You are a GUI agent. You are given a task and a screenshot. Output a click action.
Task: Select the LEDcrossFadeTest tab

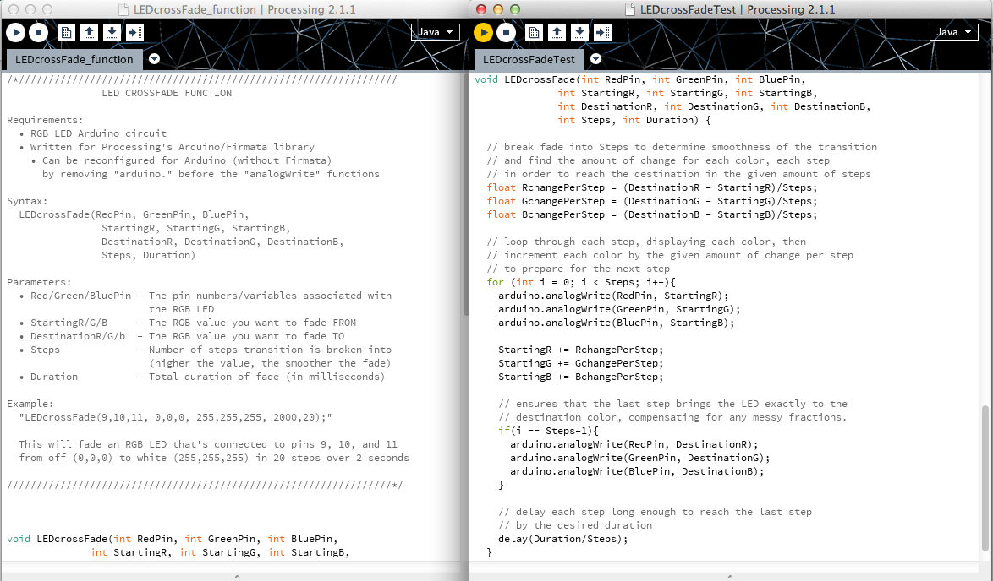click(x=529, y=59)
